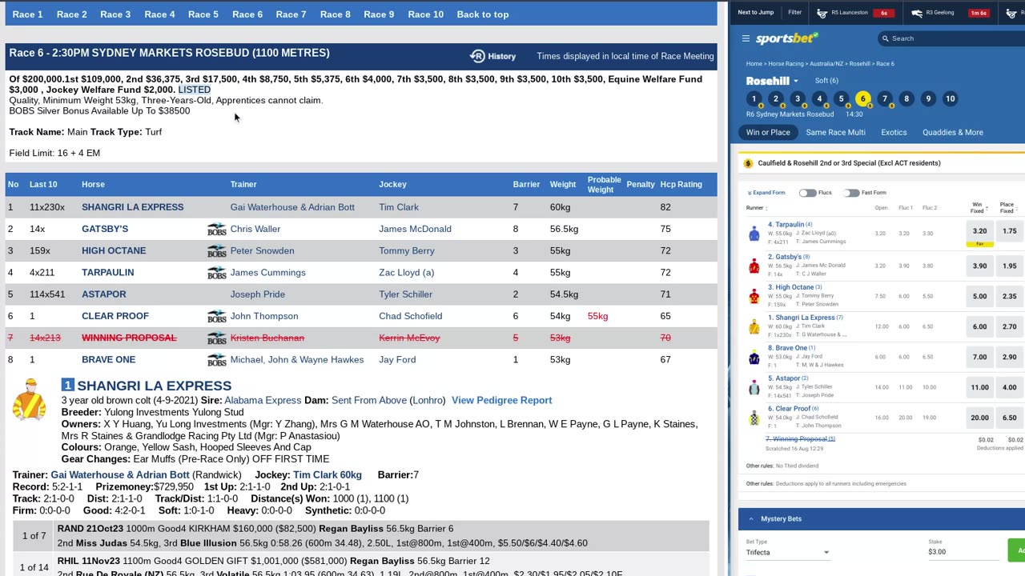Click R3 Geelong greyhound icon
This screenshot has height=576, width=1025.
pos(918,13)
